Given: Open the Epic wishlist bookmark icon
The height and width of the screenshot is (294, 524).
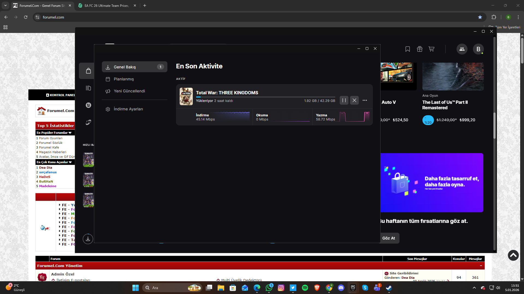Looking at the screenshot, I should click(408, 49).
